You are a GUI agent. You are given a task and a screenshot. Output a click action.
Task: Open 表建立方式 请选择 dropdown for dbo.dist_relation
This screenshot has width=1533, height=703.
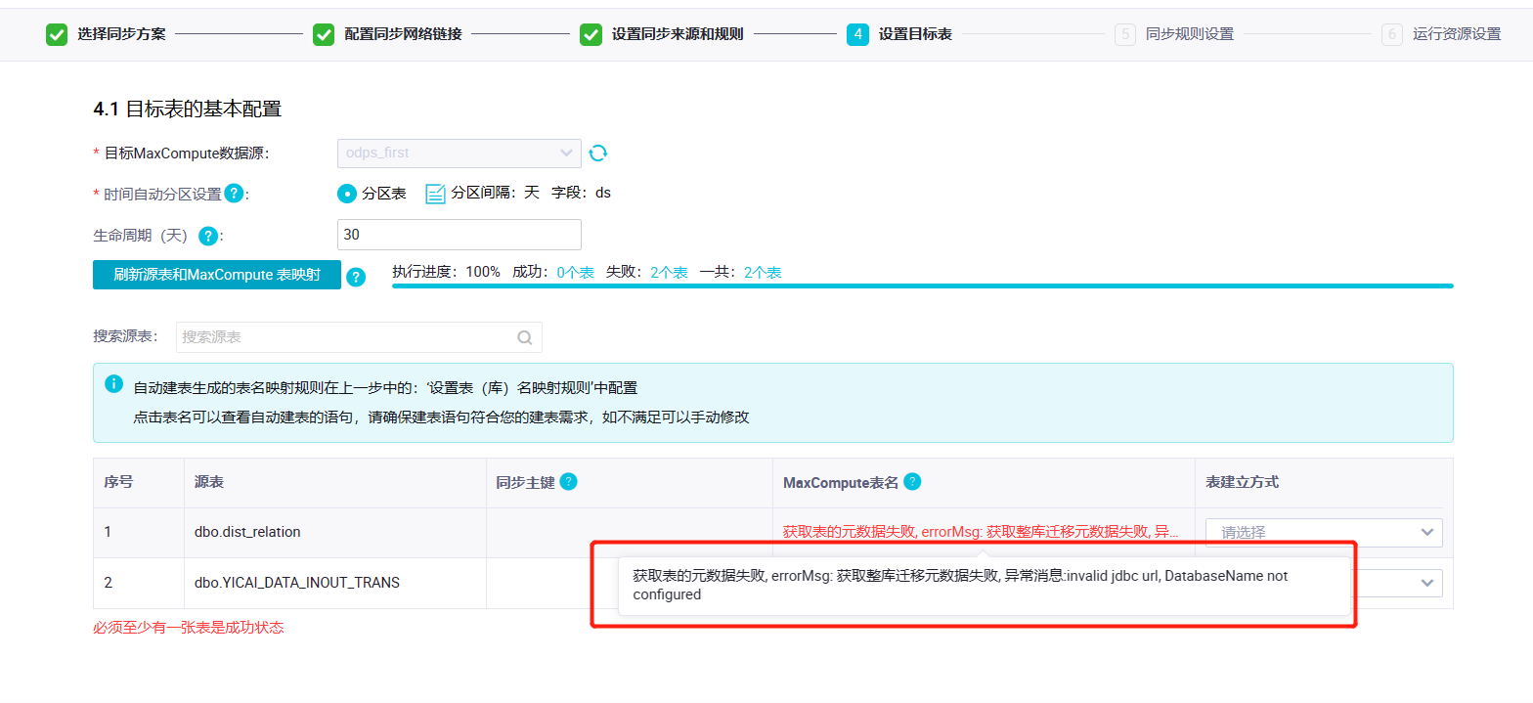(x=1324, y=533)
